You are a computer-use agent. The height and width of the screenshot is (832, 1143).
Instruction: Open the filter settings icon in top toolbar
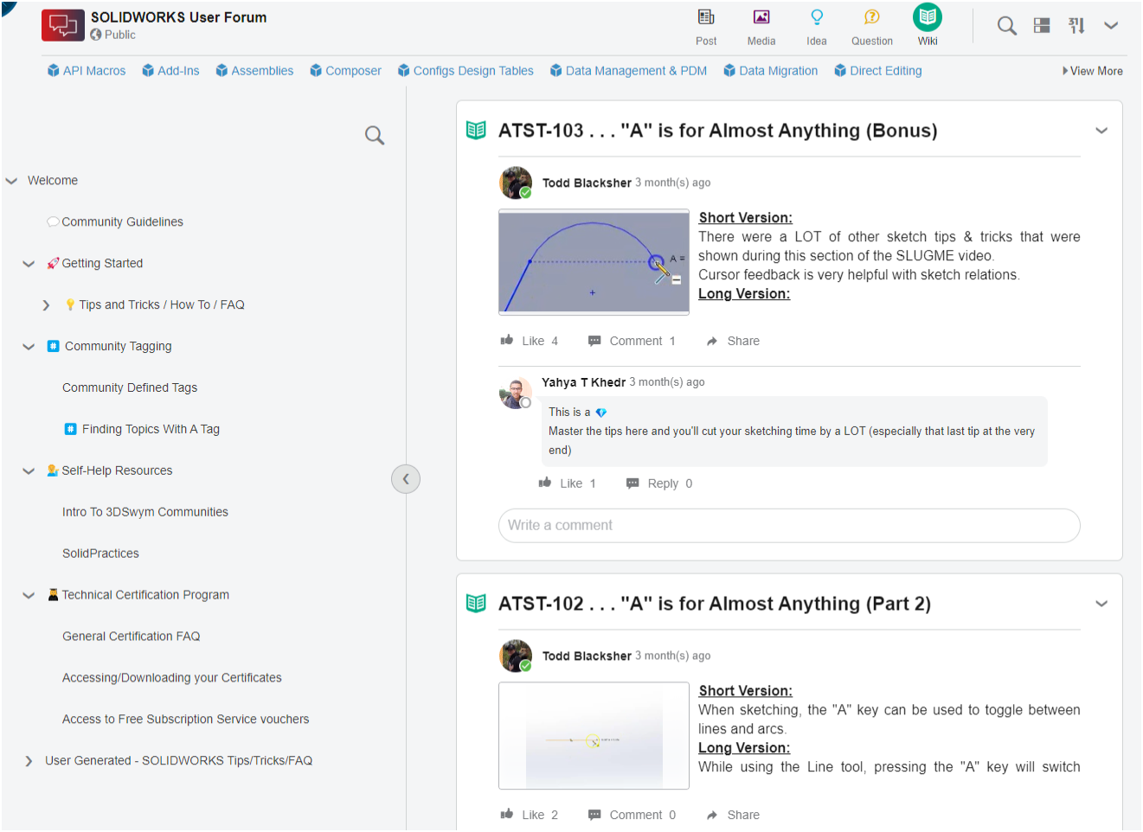1076,26
